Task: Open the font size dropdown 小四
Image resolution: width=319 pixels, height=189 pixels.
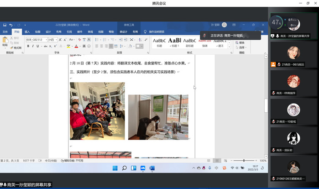Action: 53,40
